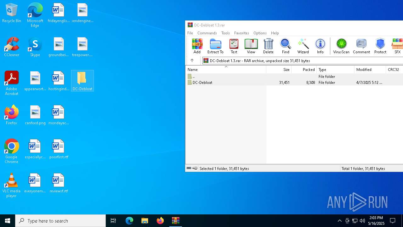Image resolution: width=403 pixels, height=227 pixels.
Task: Run VirusScan on the archive
Action: (341, 46)
